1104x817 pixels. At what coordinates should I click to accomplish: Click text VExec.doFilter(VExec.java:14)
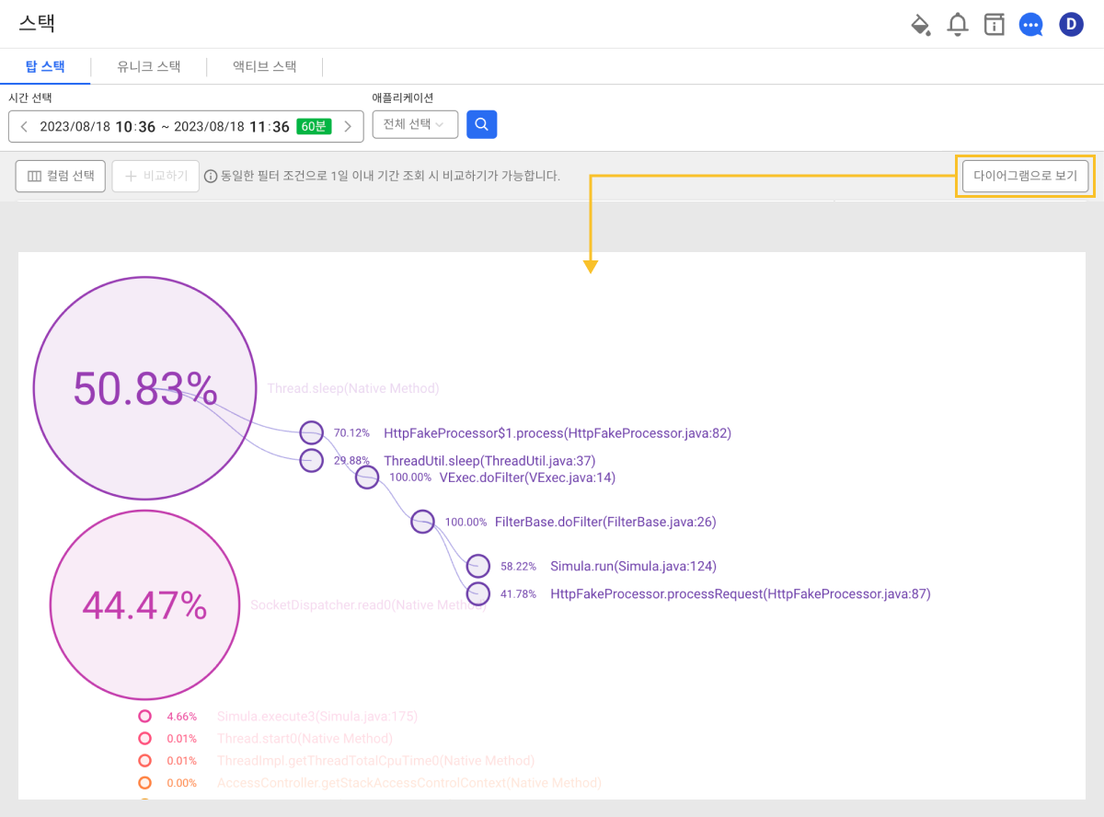point(527,478)
